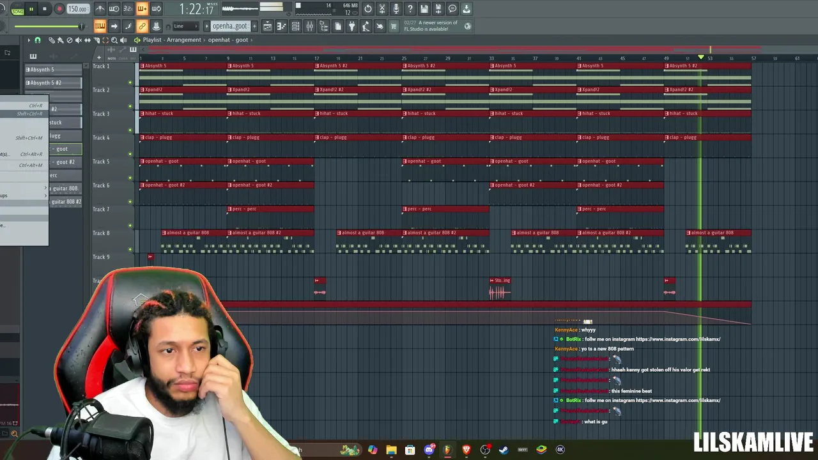The image size is (818, 460).
Task: Click the microphone one-click recording icon
Action: pyautogui.click(x=396, y=9)
